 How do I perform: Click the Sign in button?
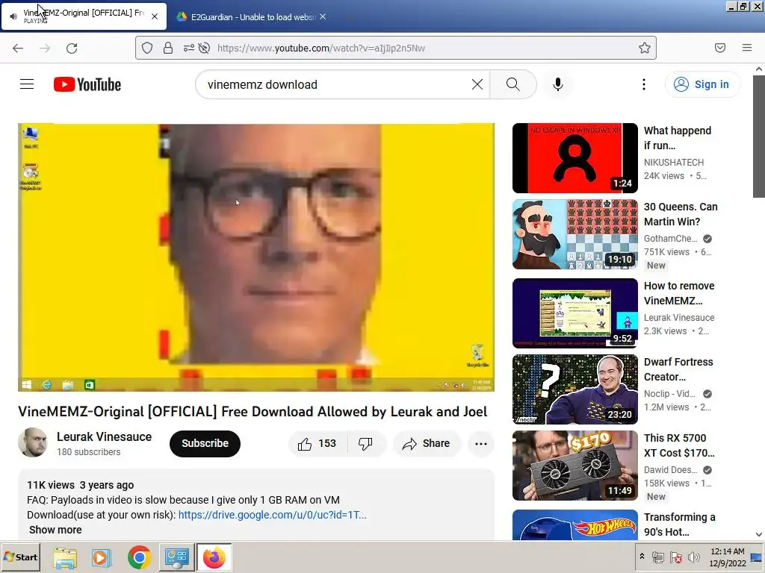[702, 84]
